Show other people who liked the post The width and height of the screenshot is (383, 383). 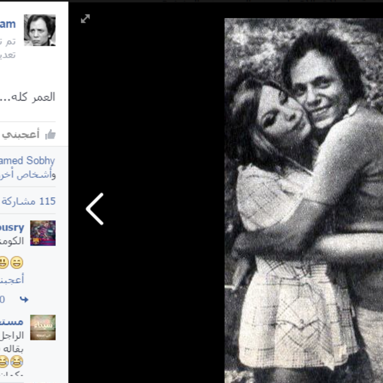coord(28,175)
